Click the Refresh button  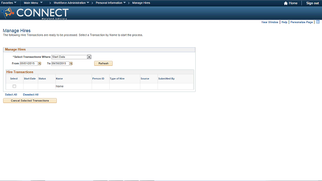(103, 63)
